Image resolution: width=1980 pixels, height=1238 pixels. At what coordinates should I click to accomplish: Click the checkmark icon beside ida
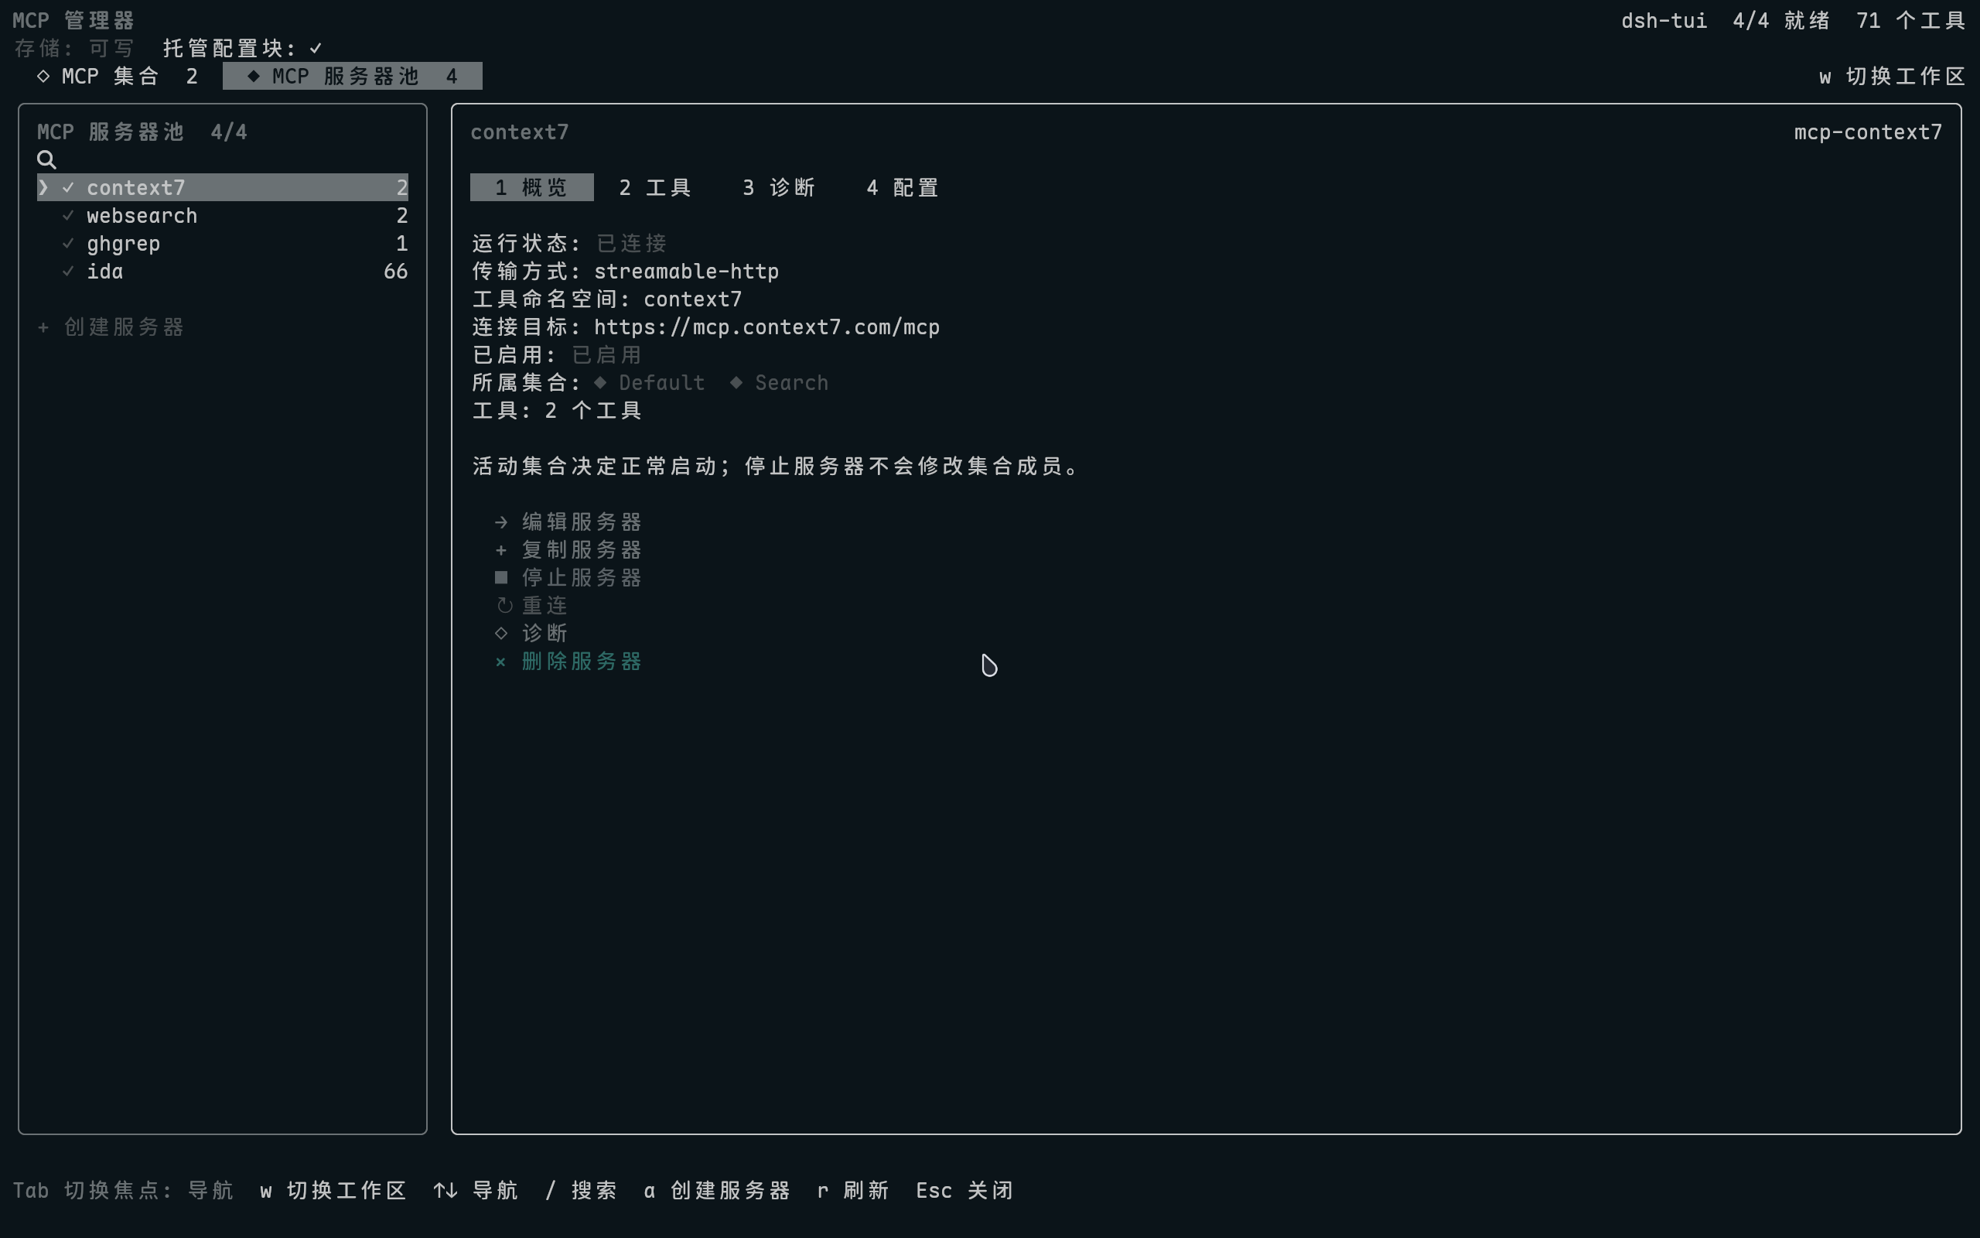68,271
